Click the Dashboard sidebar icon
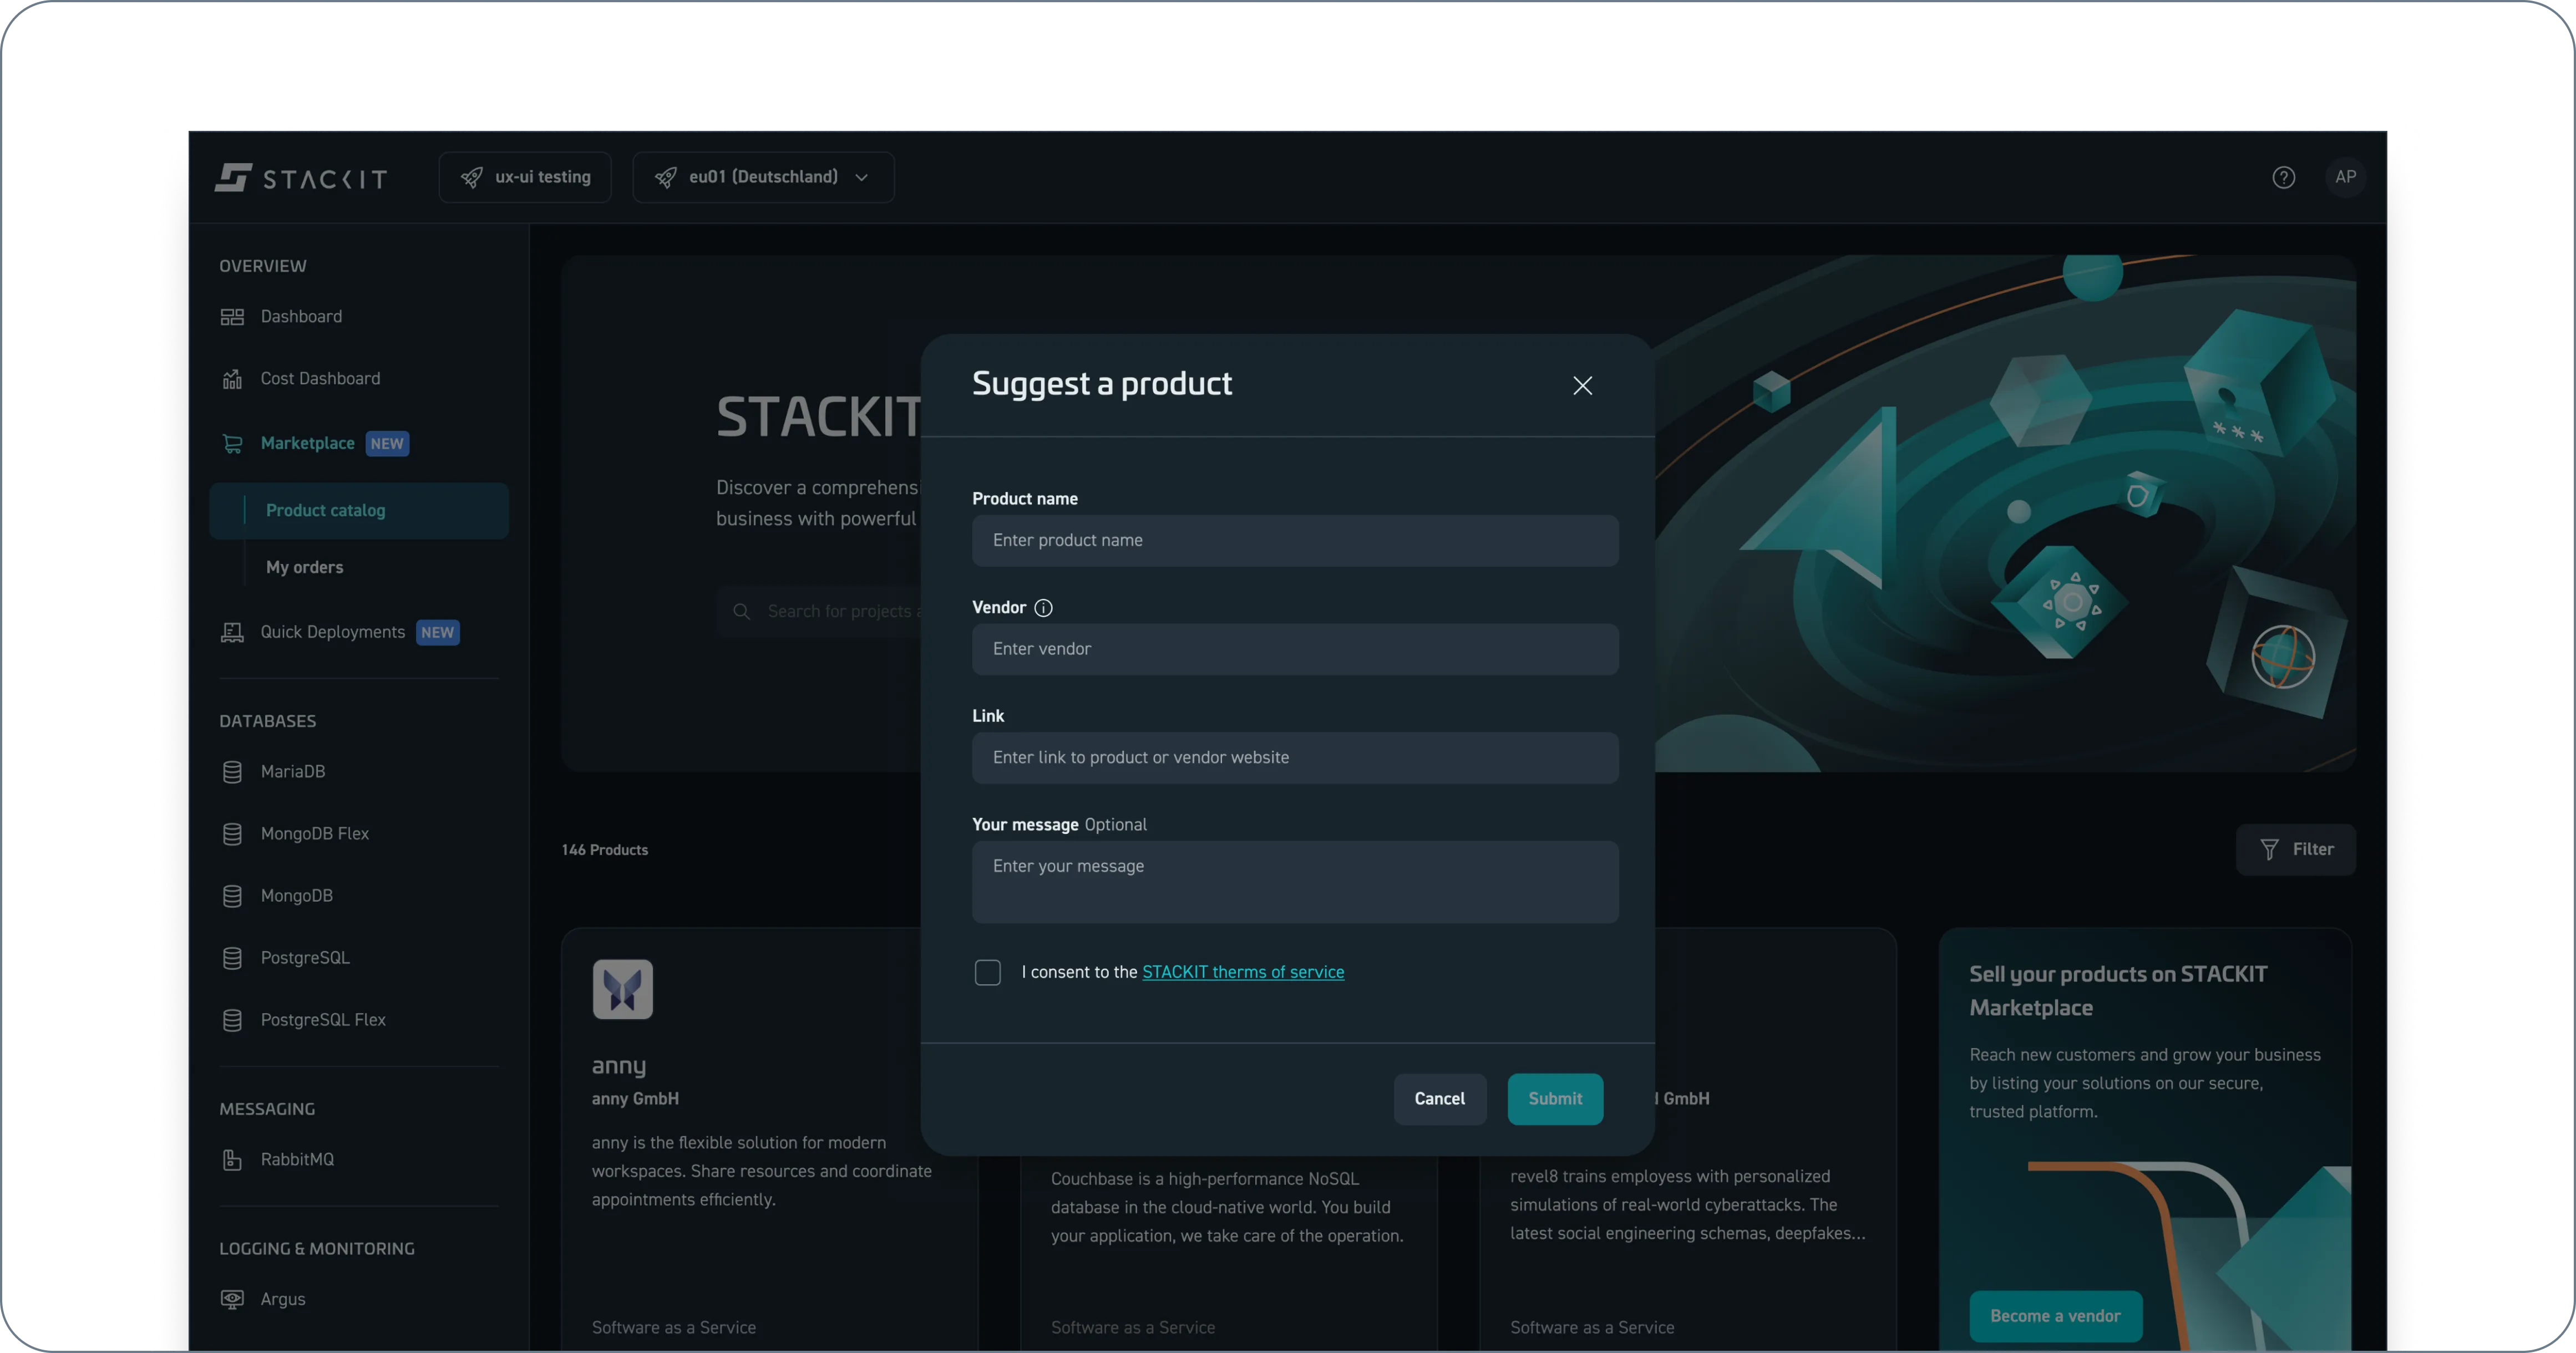Viewport: 2576px width, 1353px height. pos(232,317)
